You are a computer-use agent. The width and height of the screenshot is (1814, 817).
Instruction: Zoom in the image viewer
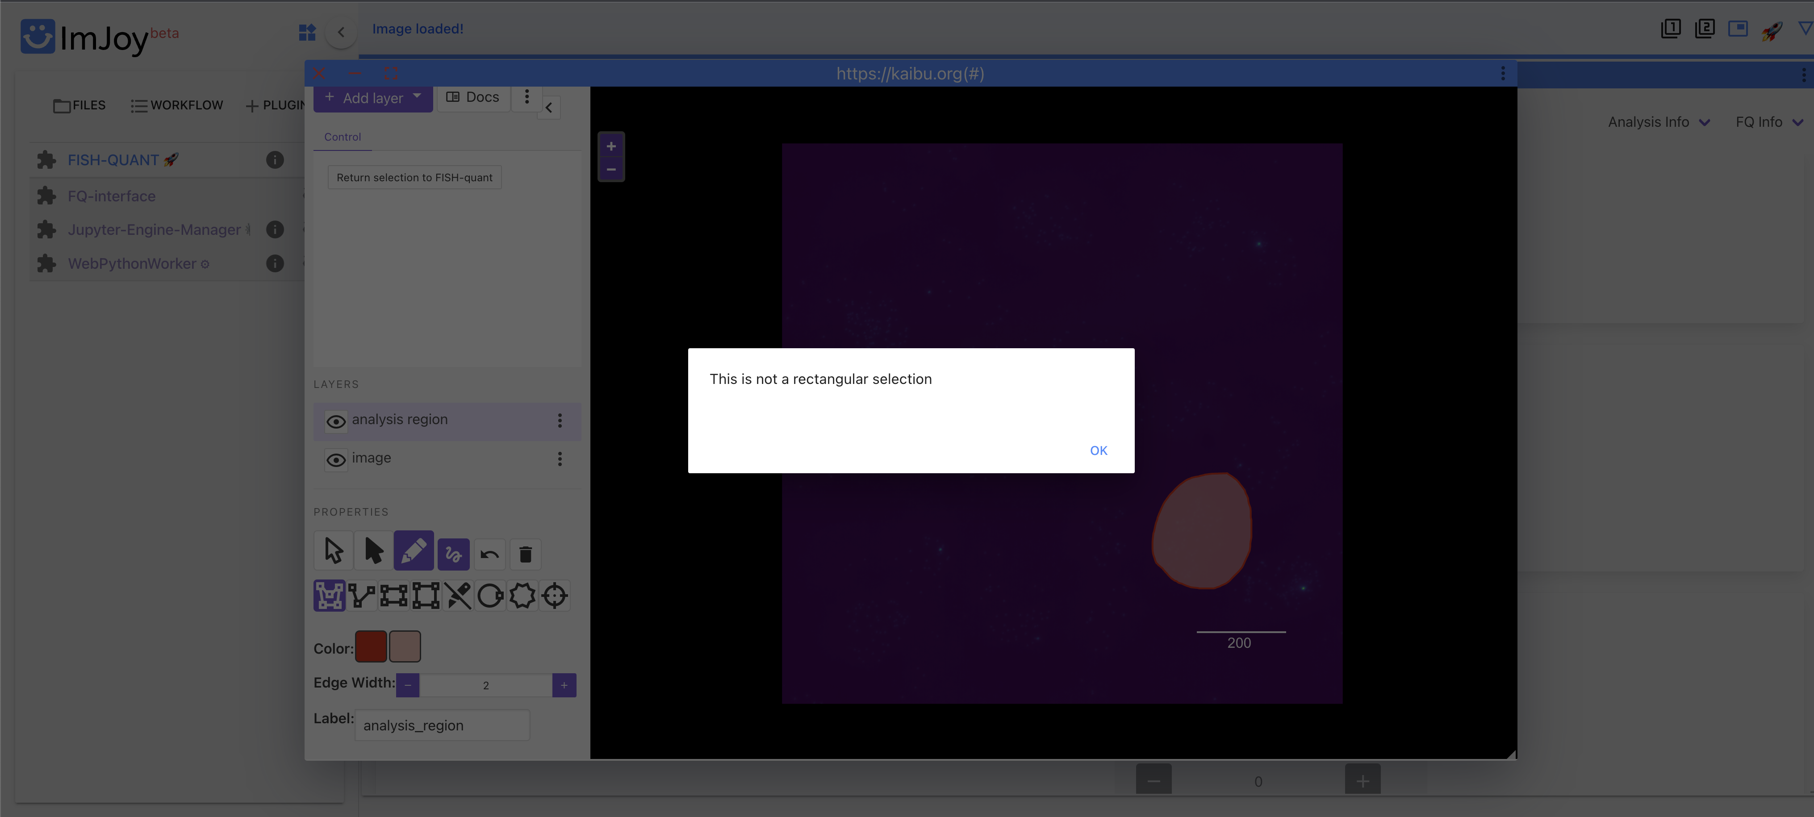click(x=611, y=146)
